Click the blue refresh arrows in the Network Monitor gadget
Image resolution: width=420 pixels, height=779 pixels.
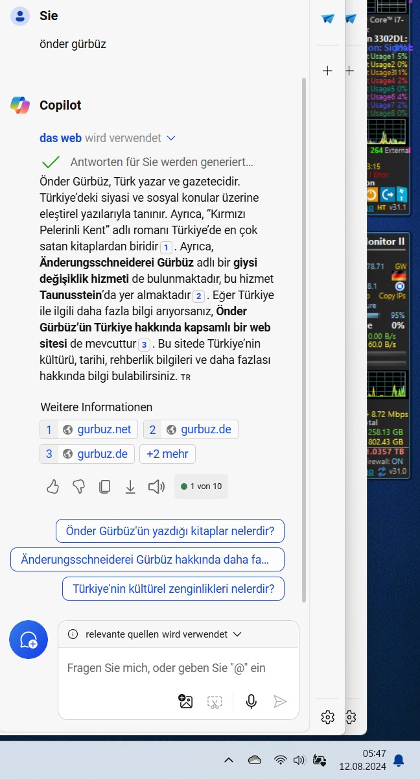[382, 472]
